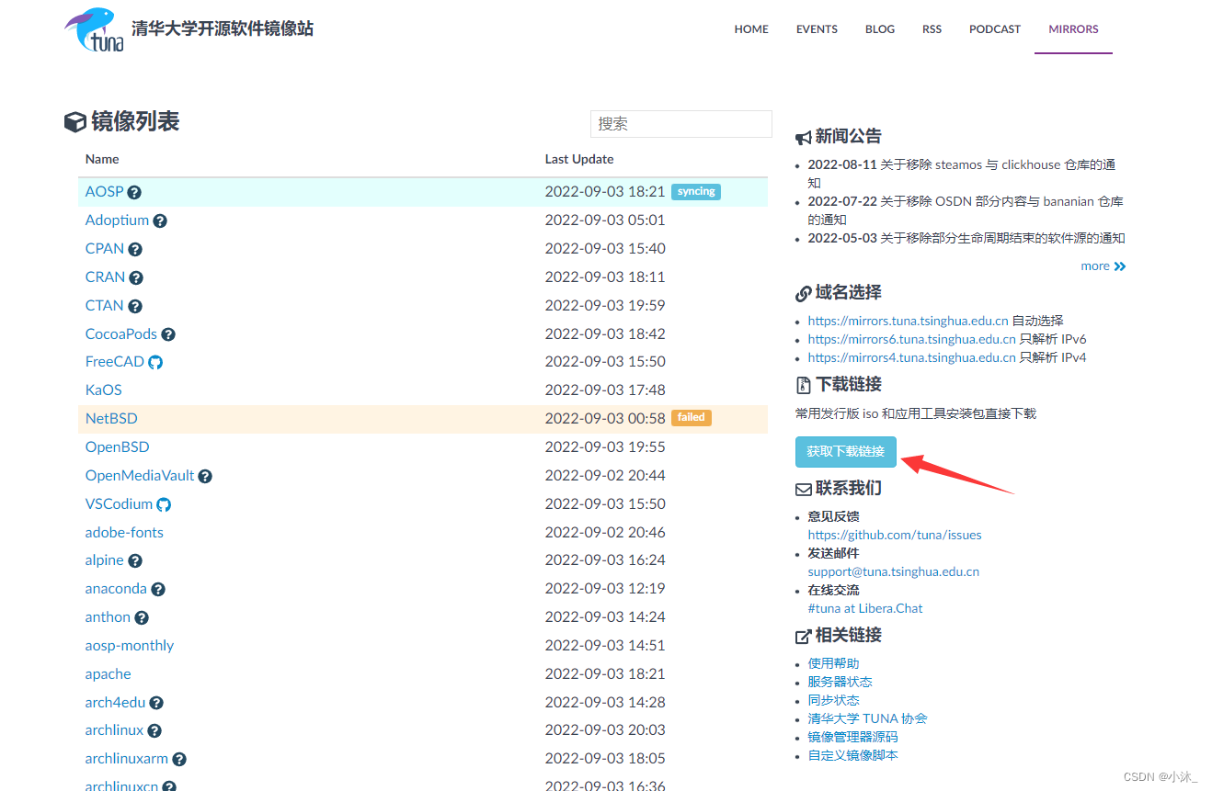
Task: Open the AOSP mirror link
Action: click(x=104, y=192)
